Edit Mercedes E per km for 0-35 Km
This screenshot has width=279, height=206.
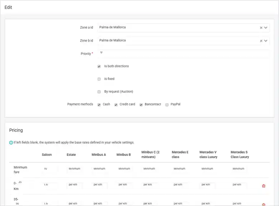pos(181,186)
